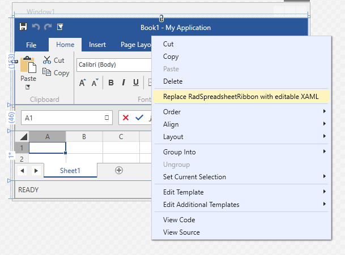Confirm formula entry with blue checkmark

point(139,118)
